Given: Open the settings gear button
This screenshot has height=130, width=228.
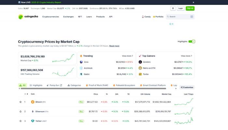Looking at the screenshot, I should (173, 8).
